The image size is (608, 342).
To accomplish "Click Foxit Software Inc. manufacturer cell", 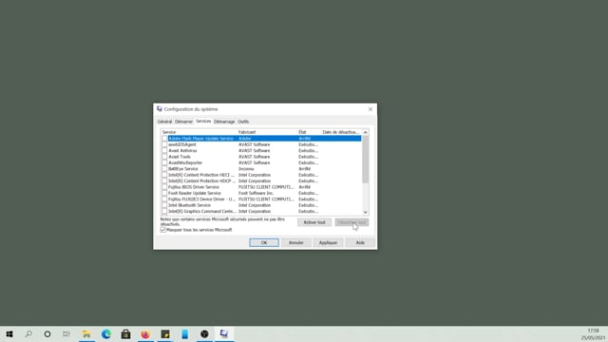I will pos(256,193).
